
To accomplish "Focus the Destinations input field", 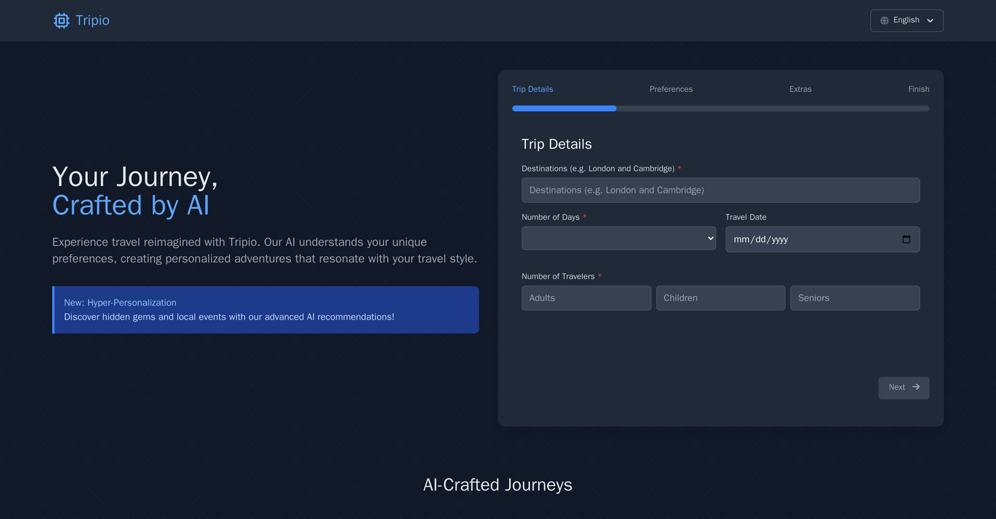I will point(720,191).
